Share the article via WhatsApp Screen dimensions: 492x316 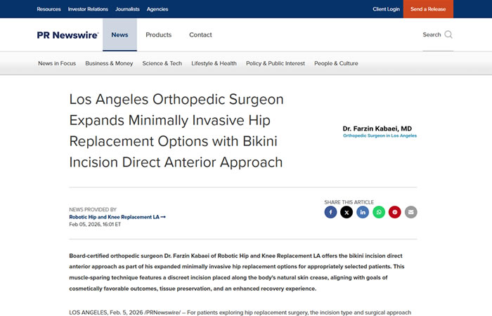point(379,212)
